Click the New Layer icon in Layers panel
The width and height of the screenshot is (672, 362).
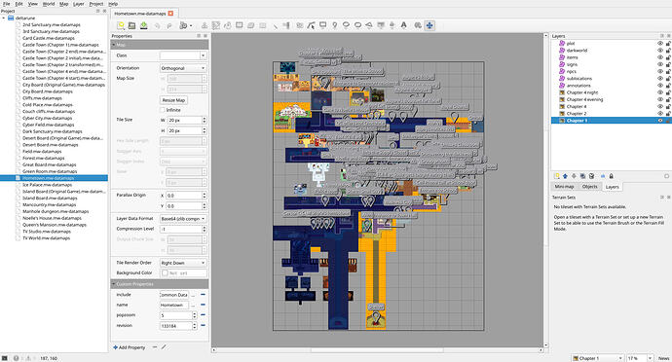point(557,176)
